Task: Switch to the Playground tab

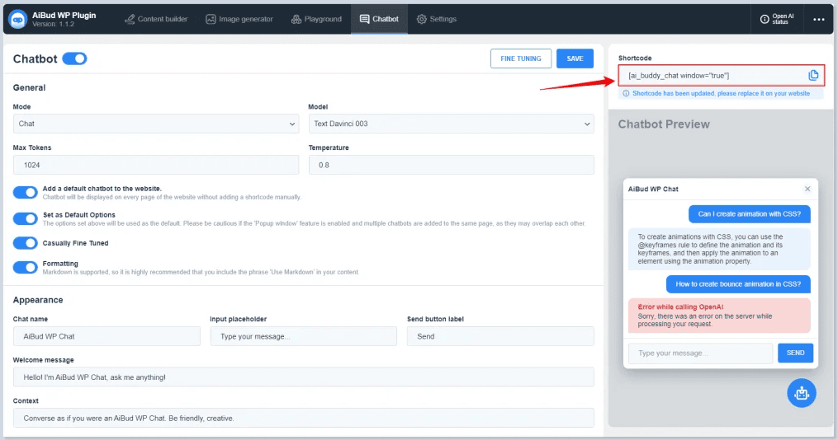Action: (316, 19)
